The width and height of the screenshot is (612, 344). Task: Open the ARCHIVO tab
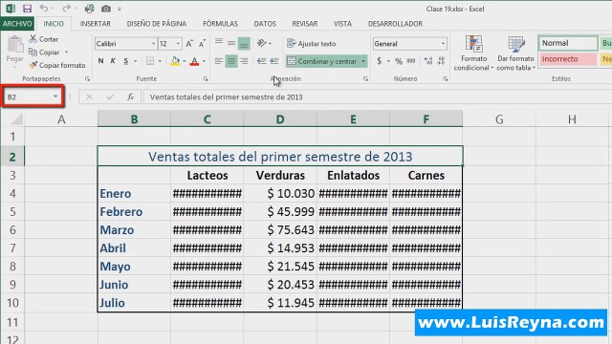point(17,24)
